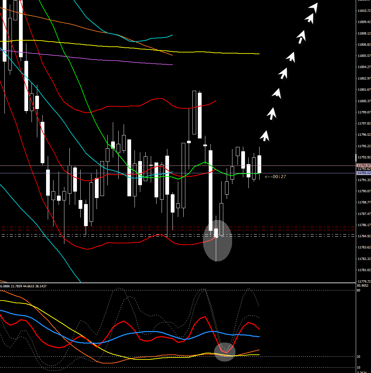
Task: Click the lowest white arrow above candles
Action: [264, 135]
